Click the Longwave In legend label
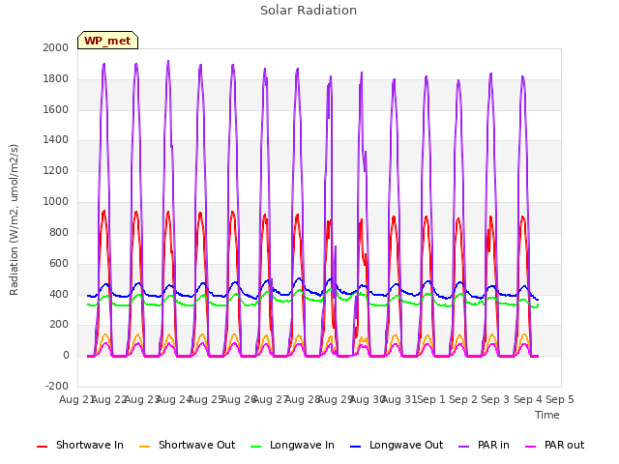619x464 pixels. click(x=302, y=445)
